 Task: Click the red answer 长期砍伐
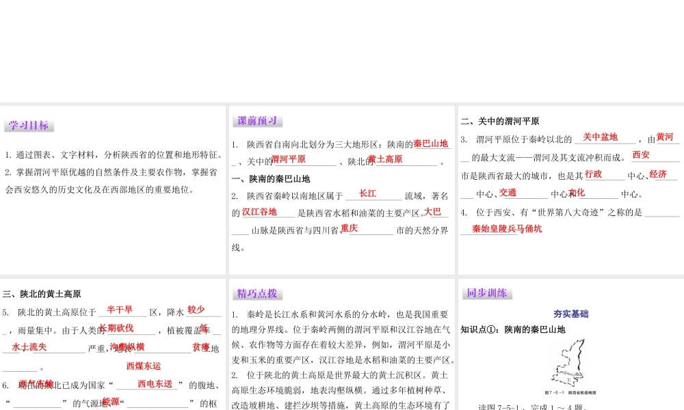[x=116, y=328]
